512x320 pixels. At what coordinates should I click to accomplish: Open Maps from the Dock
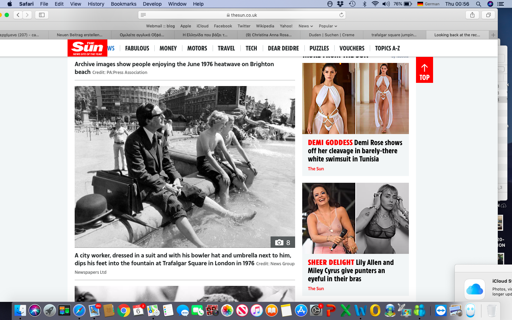click(153, 310)
